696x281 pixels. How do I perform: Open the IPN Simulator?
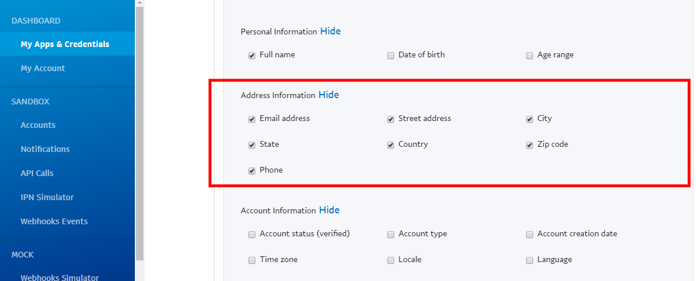(x=47, y=197)
